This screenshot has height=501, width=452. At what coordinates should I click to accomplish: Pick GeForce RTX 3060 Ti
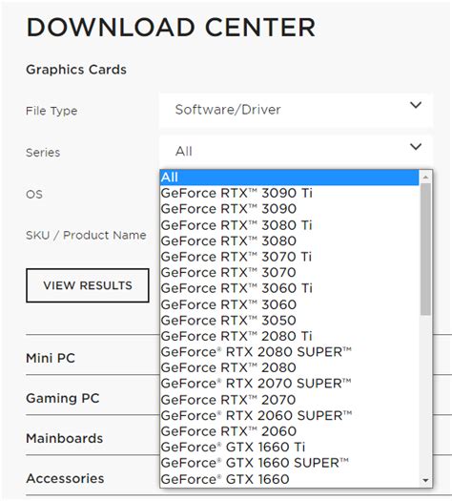290,288
